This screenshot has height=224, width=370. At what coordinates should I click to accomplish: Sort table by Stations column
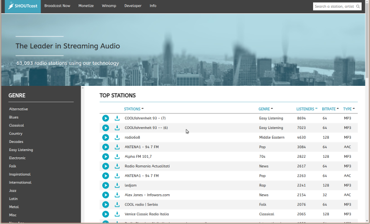(x=134, y=109)
